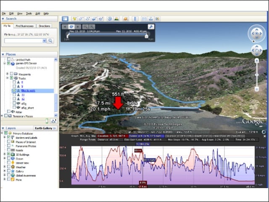Open track 12 link in Places

(23, 99)
